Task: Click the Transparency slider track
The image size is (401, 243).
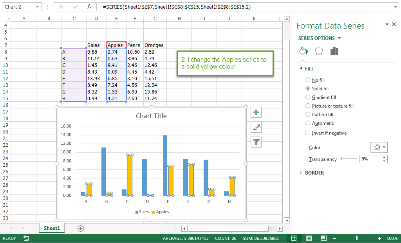Action: pos(349,159)
